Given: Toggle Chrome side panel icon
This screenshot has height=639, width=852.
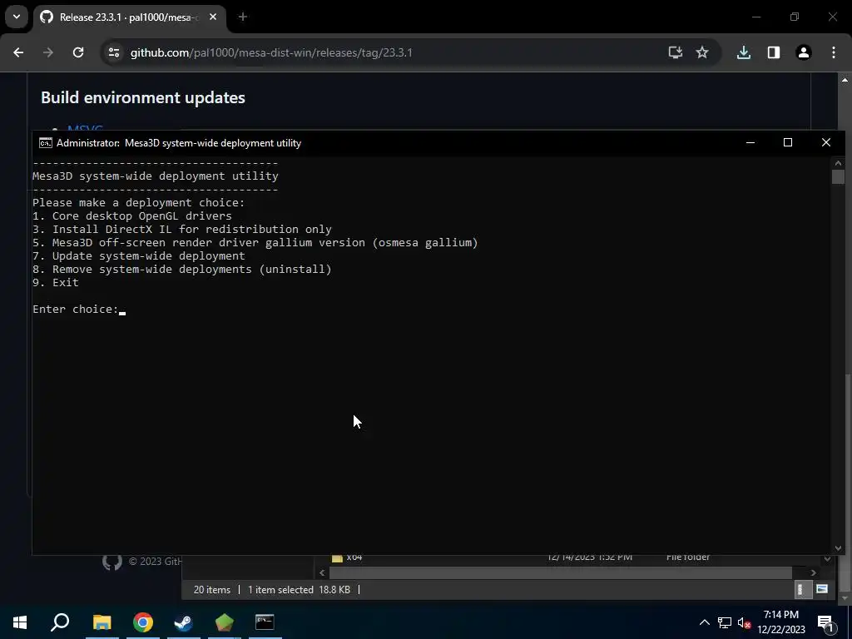Looking at the screenshot, I should pyautogui.click(x=774, y=52).
